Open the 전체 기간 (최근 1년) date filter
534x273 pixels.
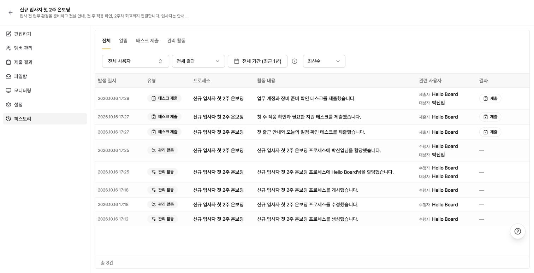coord(257,61)
